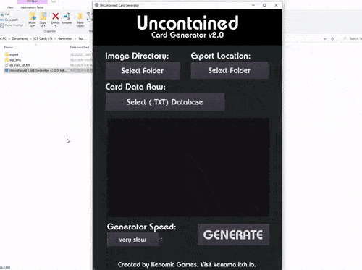The image size is (362, 270).
Task: Open the Move to folder icon
Action: click(33, 17)
